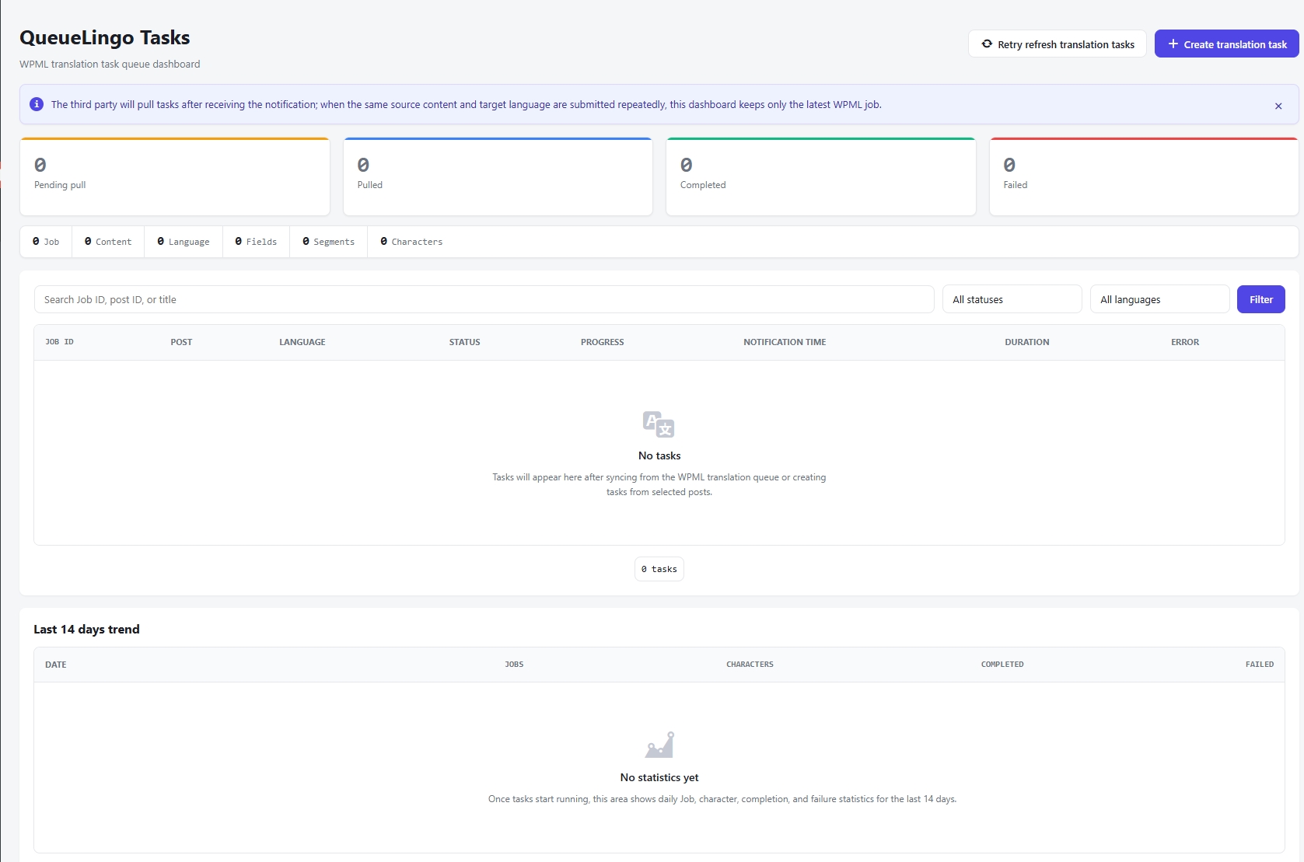This screenshot has width=1304, height=862.
Task: Open the Failed stat card
Action: [1144, 177]
